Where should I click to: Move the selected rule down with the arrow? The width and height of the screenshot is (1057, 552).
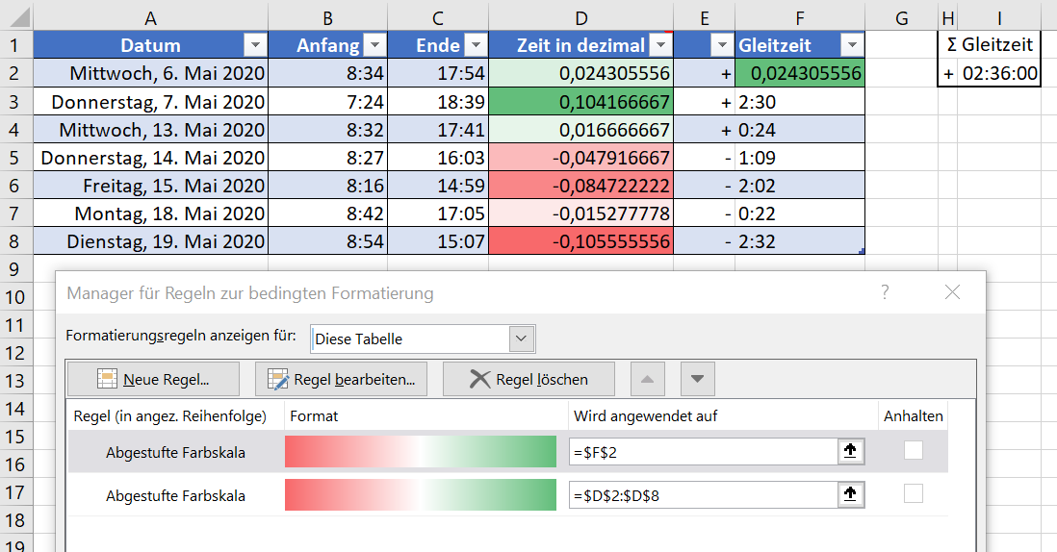698,379
